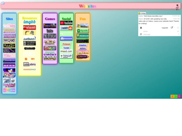The width and height of the screenshot is (182, 136).
Task: Click the Spotify button in Fun
Action: coord(83,31)
